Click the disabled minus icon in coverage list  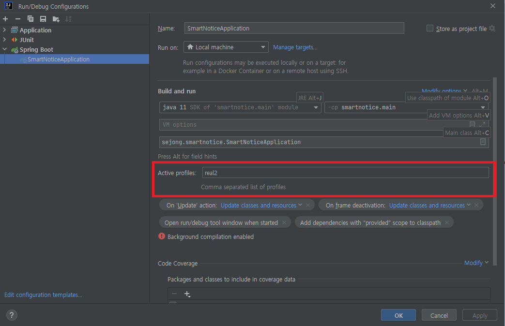pyautogui.click(x=174, y=294)
